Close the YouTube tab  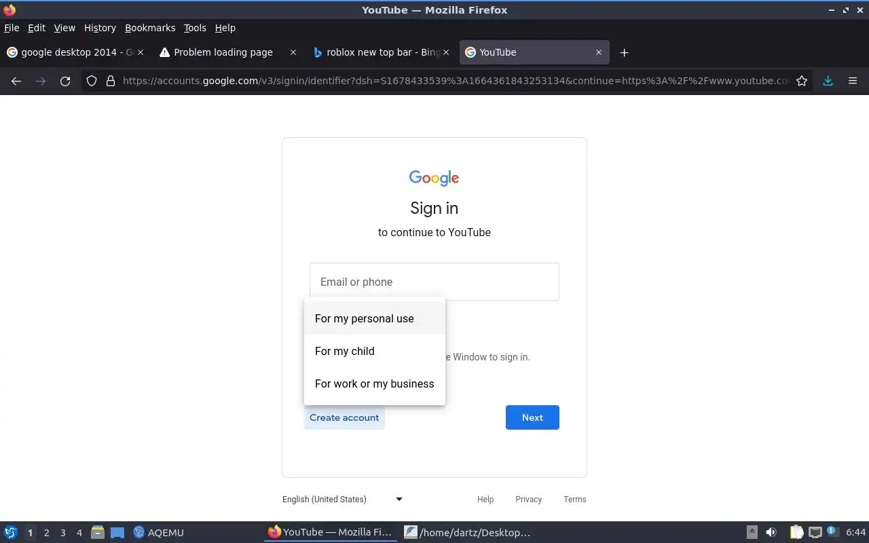pos(599,52)
